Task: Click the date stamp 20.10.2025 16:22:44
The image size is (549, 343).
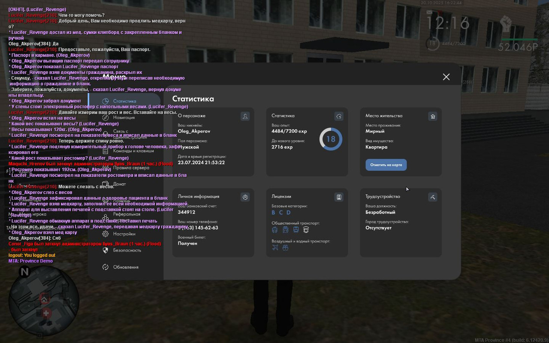Action: coord(441,3)
